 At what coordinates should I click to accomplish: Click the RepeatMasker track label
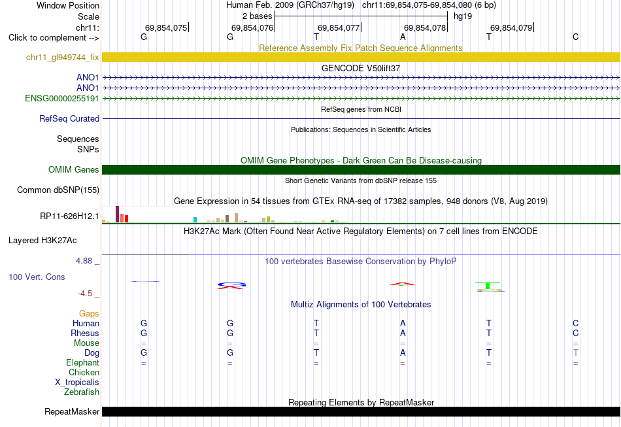pos(72,412)
